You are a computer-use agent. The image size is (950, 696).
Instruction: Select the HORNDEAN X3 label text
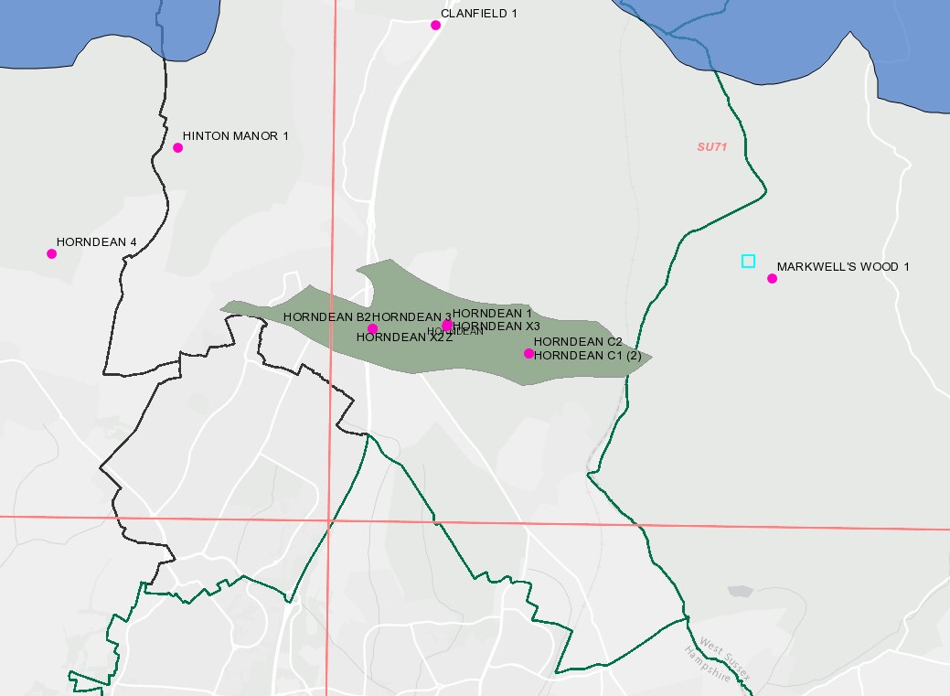point(496,327)
